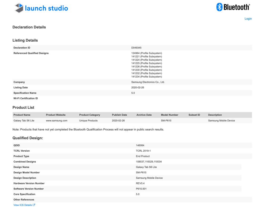This screenshot has height=210, width=263.
Task: Click the Wi-Fi Certification ID label
Action: click(26, 98)
